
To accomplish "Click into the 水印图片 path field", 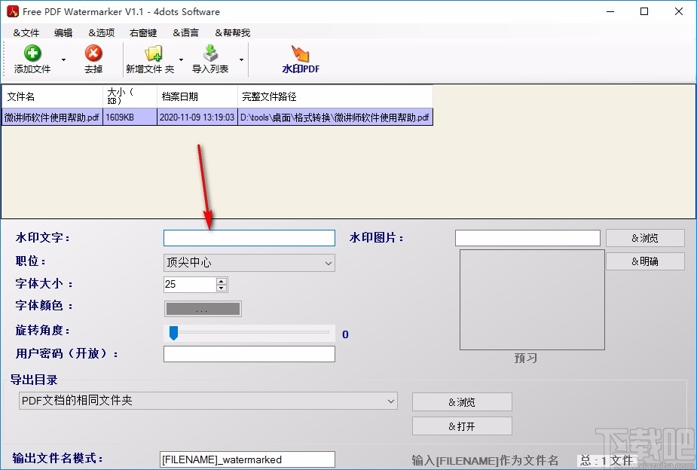I will coord(527,238).
